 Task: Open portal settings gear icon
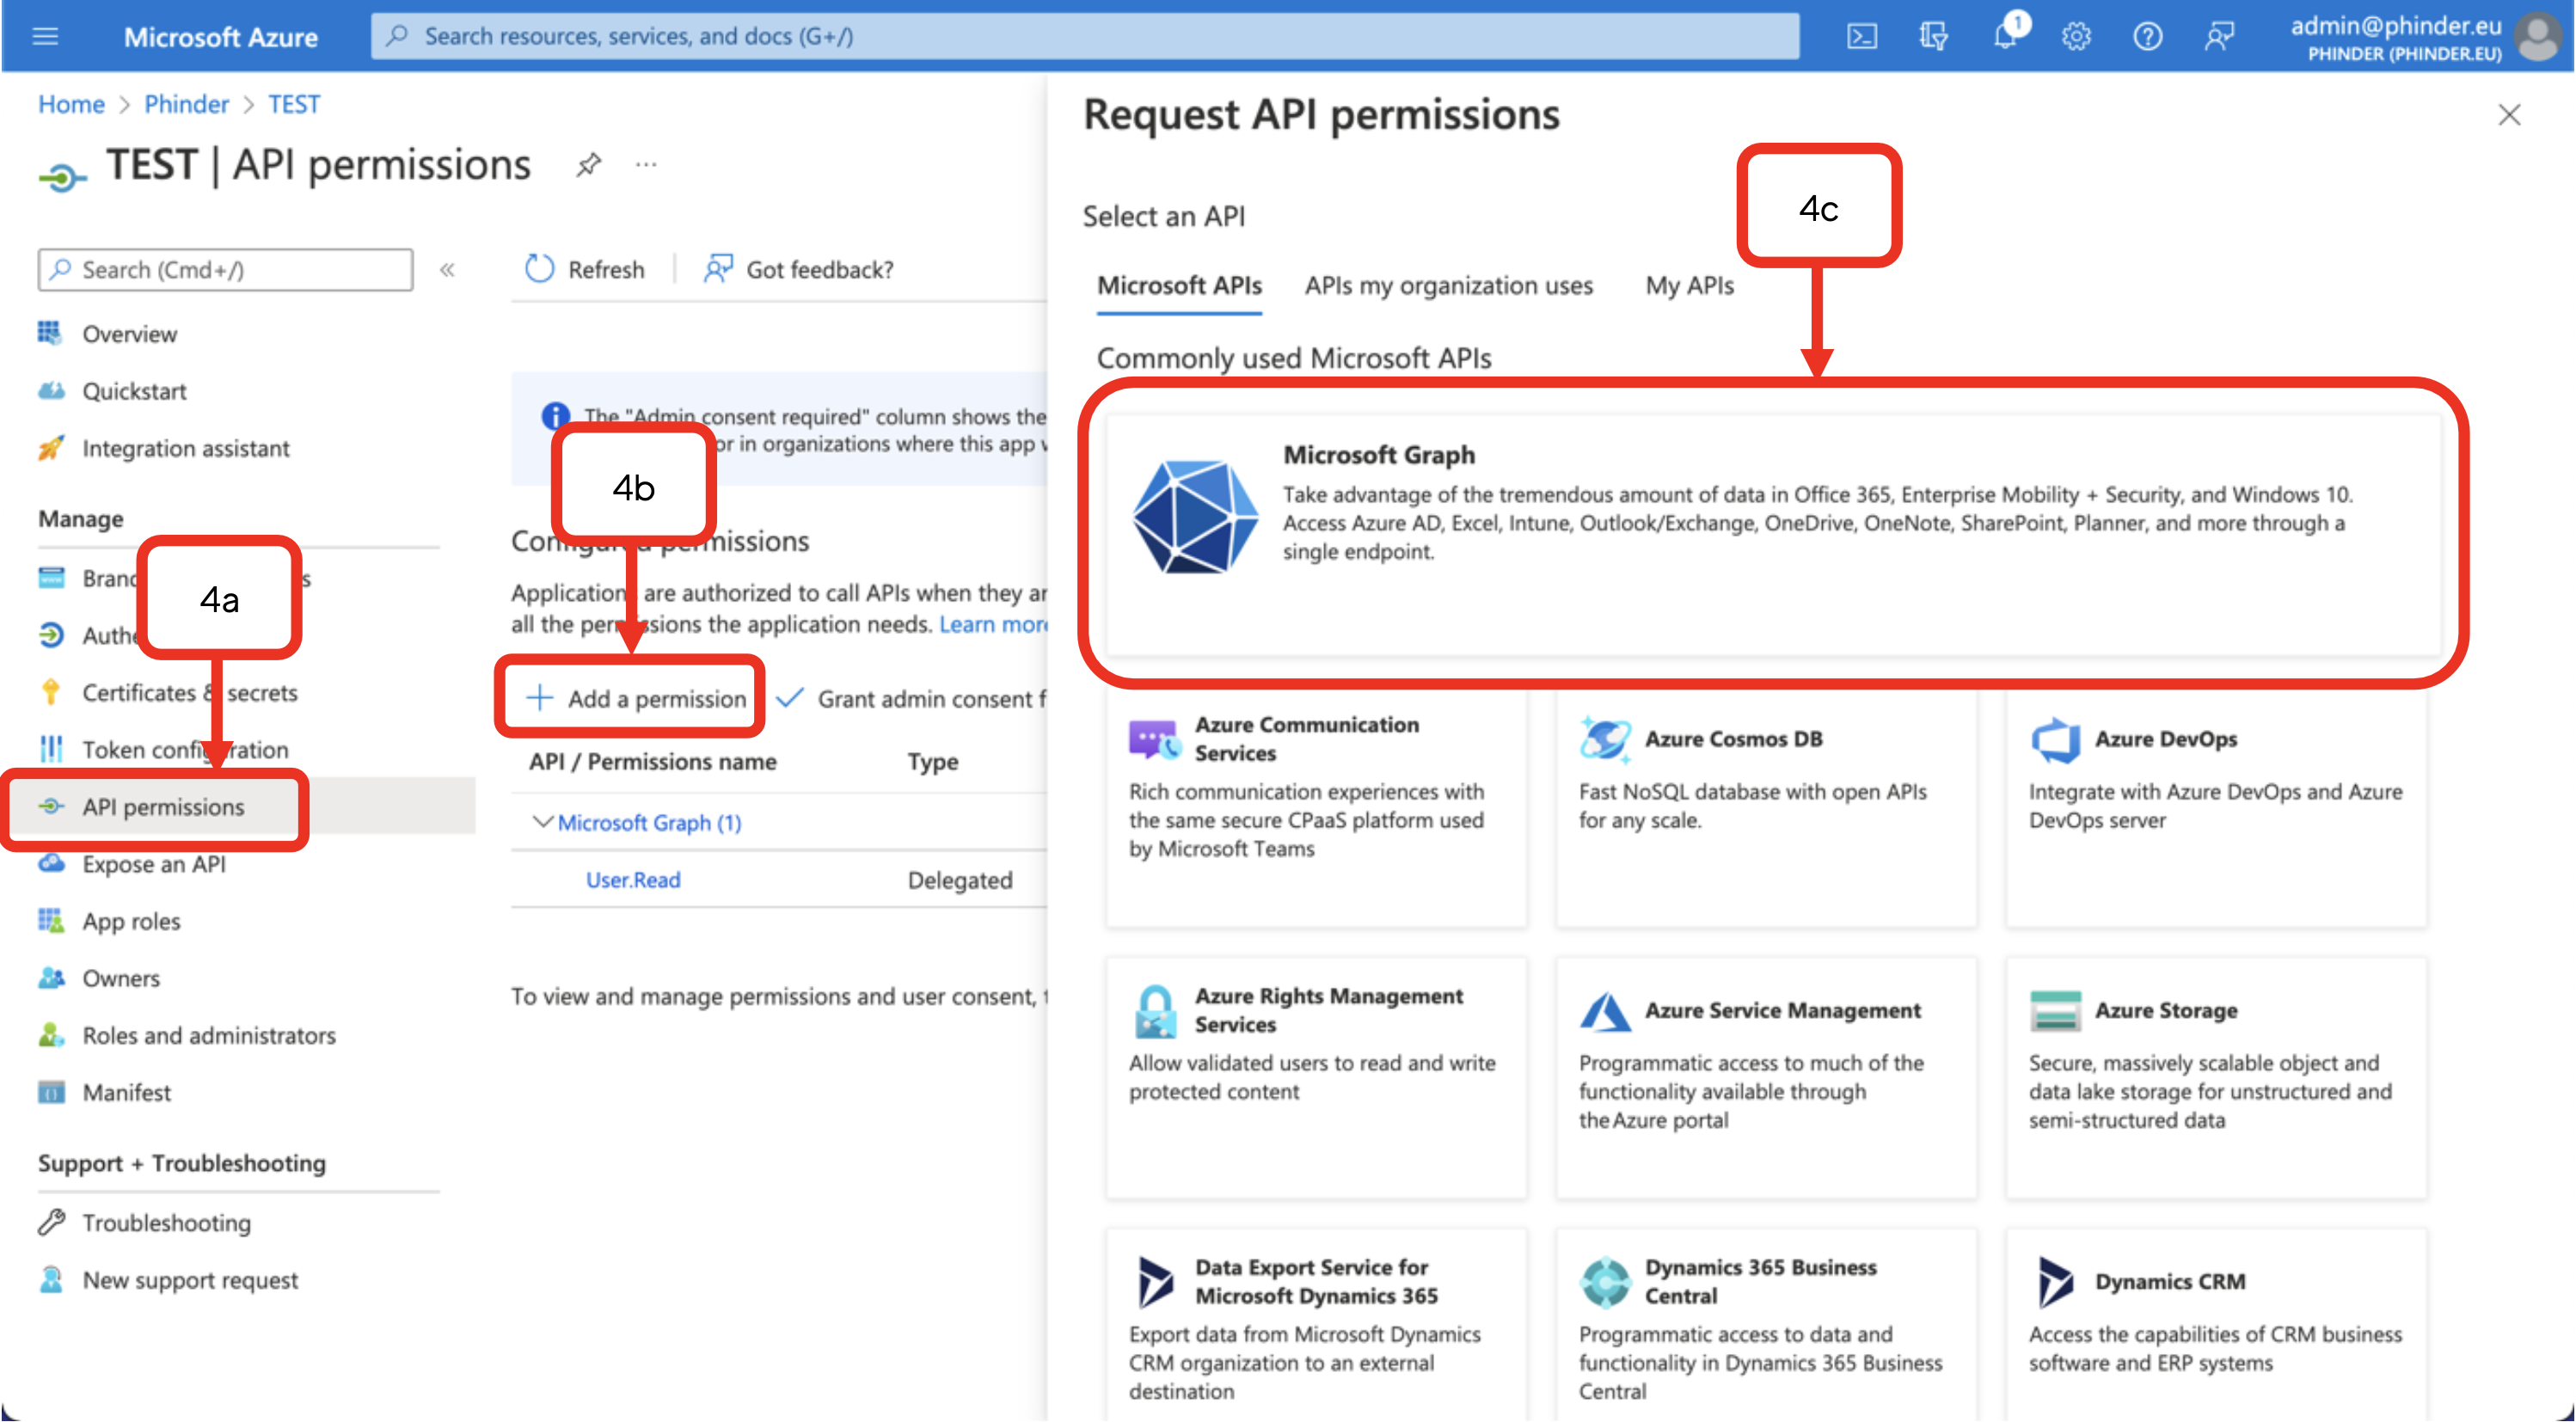point(2076,37)
